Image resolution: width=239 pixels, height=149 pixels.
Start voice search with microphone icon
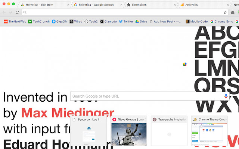pyautogui.click(x=226, y=96)
